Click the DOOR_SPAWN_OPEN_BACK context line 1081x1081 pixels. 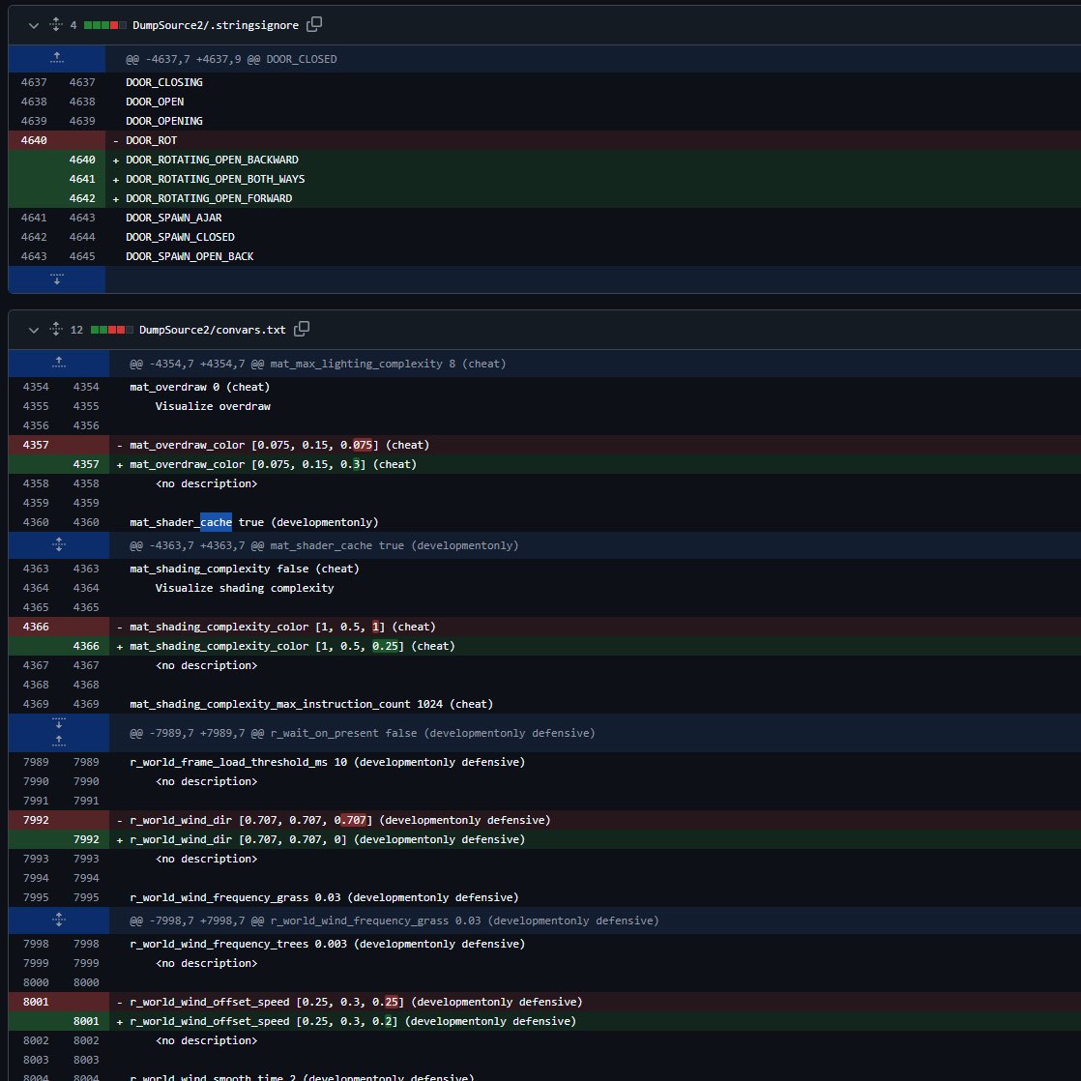tap(190, 256)
